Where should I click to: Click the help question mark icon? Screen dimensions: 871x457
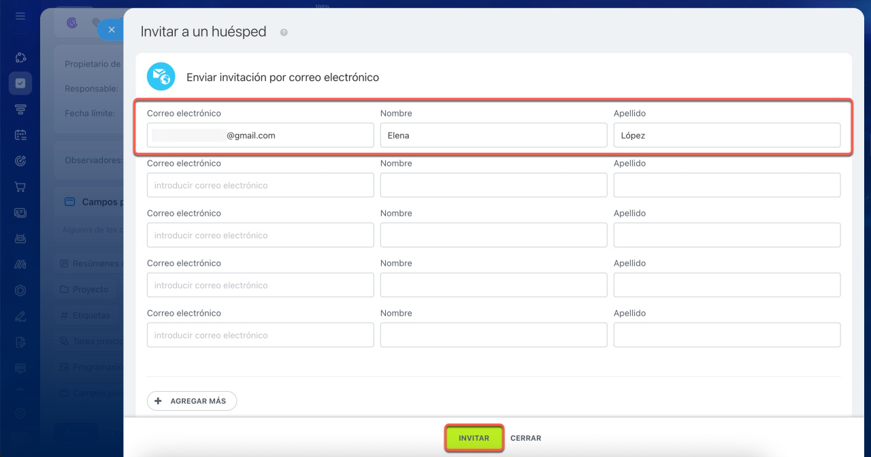[284, 32]
